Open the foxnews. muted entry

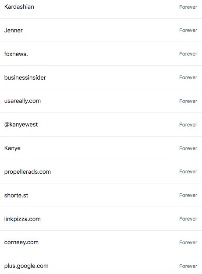tap(101, 54)
